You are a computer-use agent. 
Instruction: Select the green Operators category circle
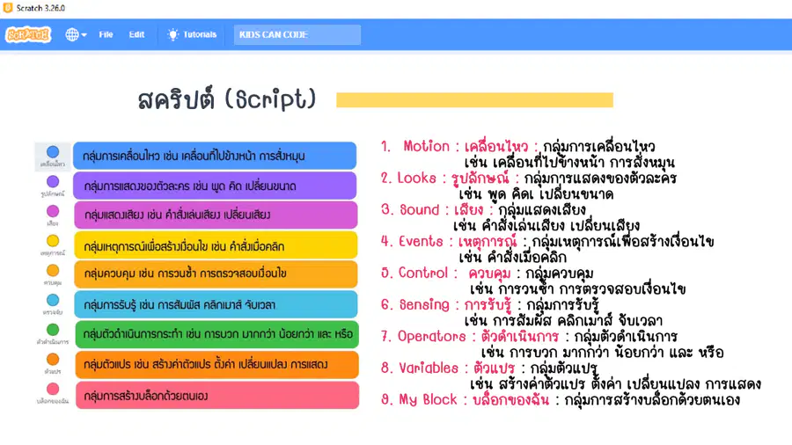click(x=53, y=330)
